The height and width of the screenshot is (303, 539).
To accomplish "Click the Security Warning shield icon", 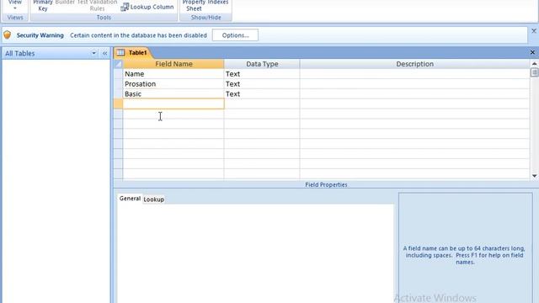I will tap(8, 35).
